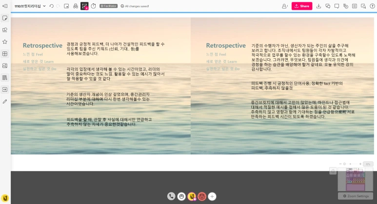Click right '새로 얻은 것 Learn' label
The height and width of the screenshot is (204, 377).
click(221, 62)
